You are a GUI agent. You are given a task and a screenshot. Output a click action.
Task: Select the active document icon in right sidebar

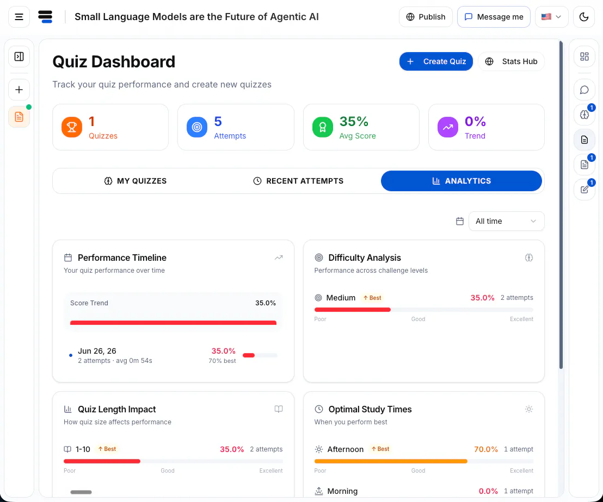pos(584,140)
